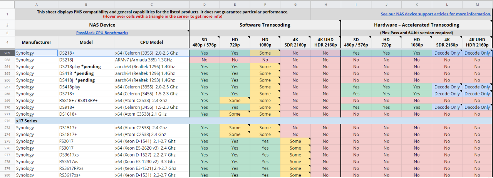Click the "ARMv7 (Armada 385) 1.3GHz" CPU cell
The width and height of the screenshot is (493, 178).
click(151, 60)
